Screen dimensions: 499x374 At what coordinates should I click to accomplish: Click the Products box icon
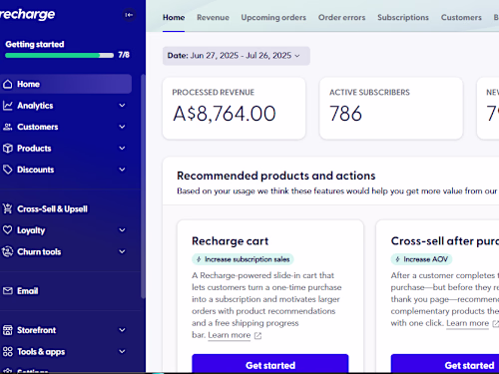click(8, 149)
